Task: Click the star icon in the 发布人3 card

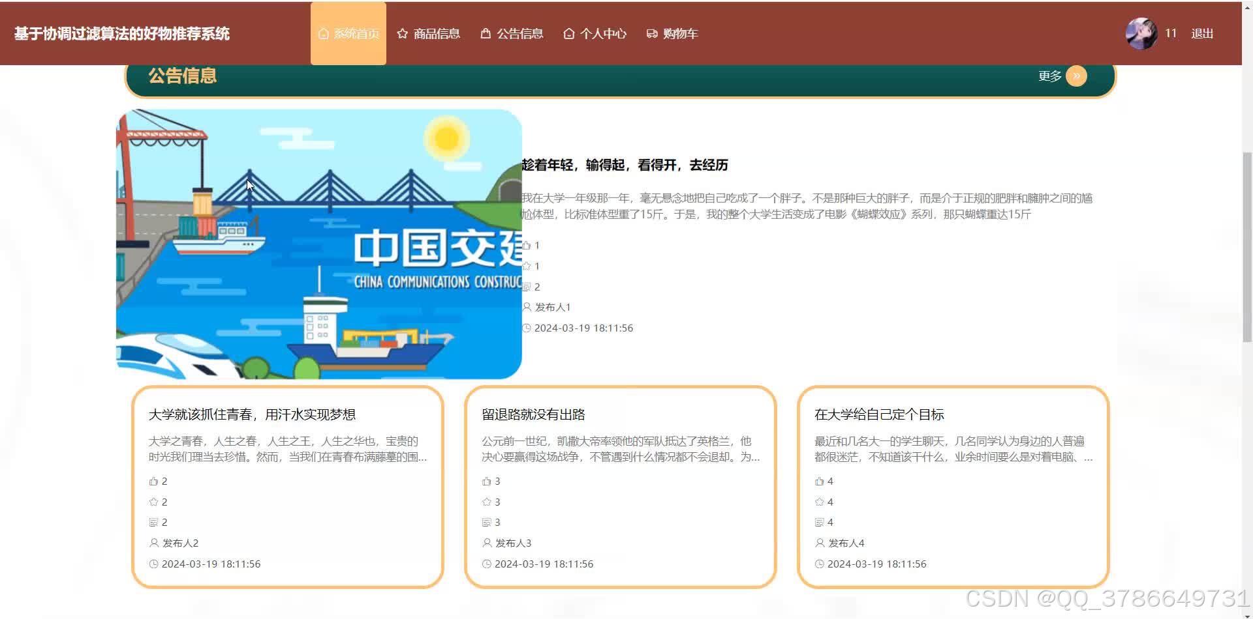Action: [x=486, y=502]
